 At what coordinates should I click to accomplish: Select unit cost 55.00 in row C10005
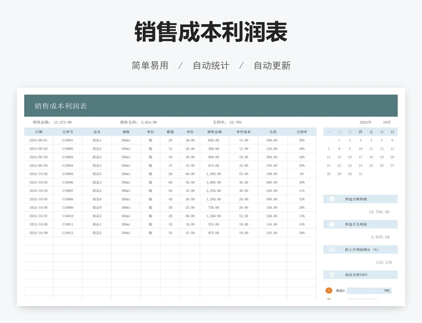tap(244, 174)
